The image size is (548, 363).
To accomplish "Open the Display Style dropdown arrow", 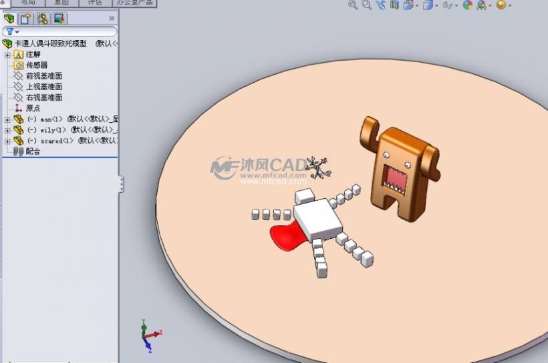I will [x=436, y=5].
